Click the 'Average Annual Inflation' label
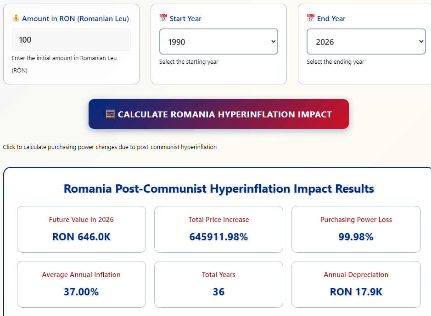 pyautogui.click(x=81, y=275)
